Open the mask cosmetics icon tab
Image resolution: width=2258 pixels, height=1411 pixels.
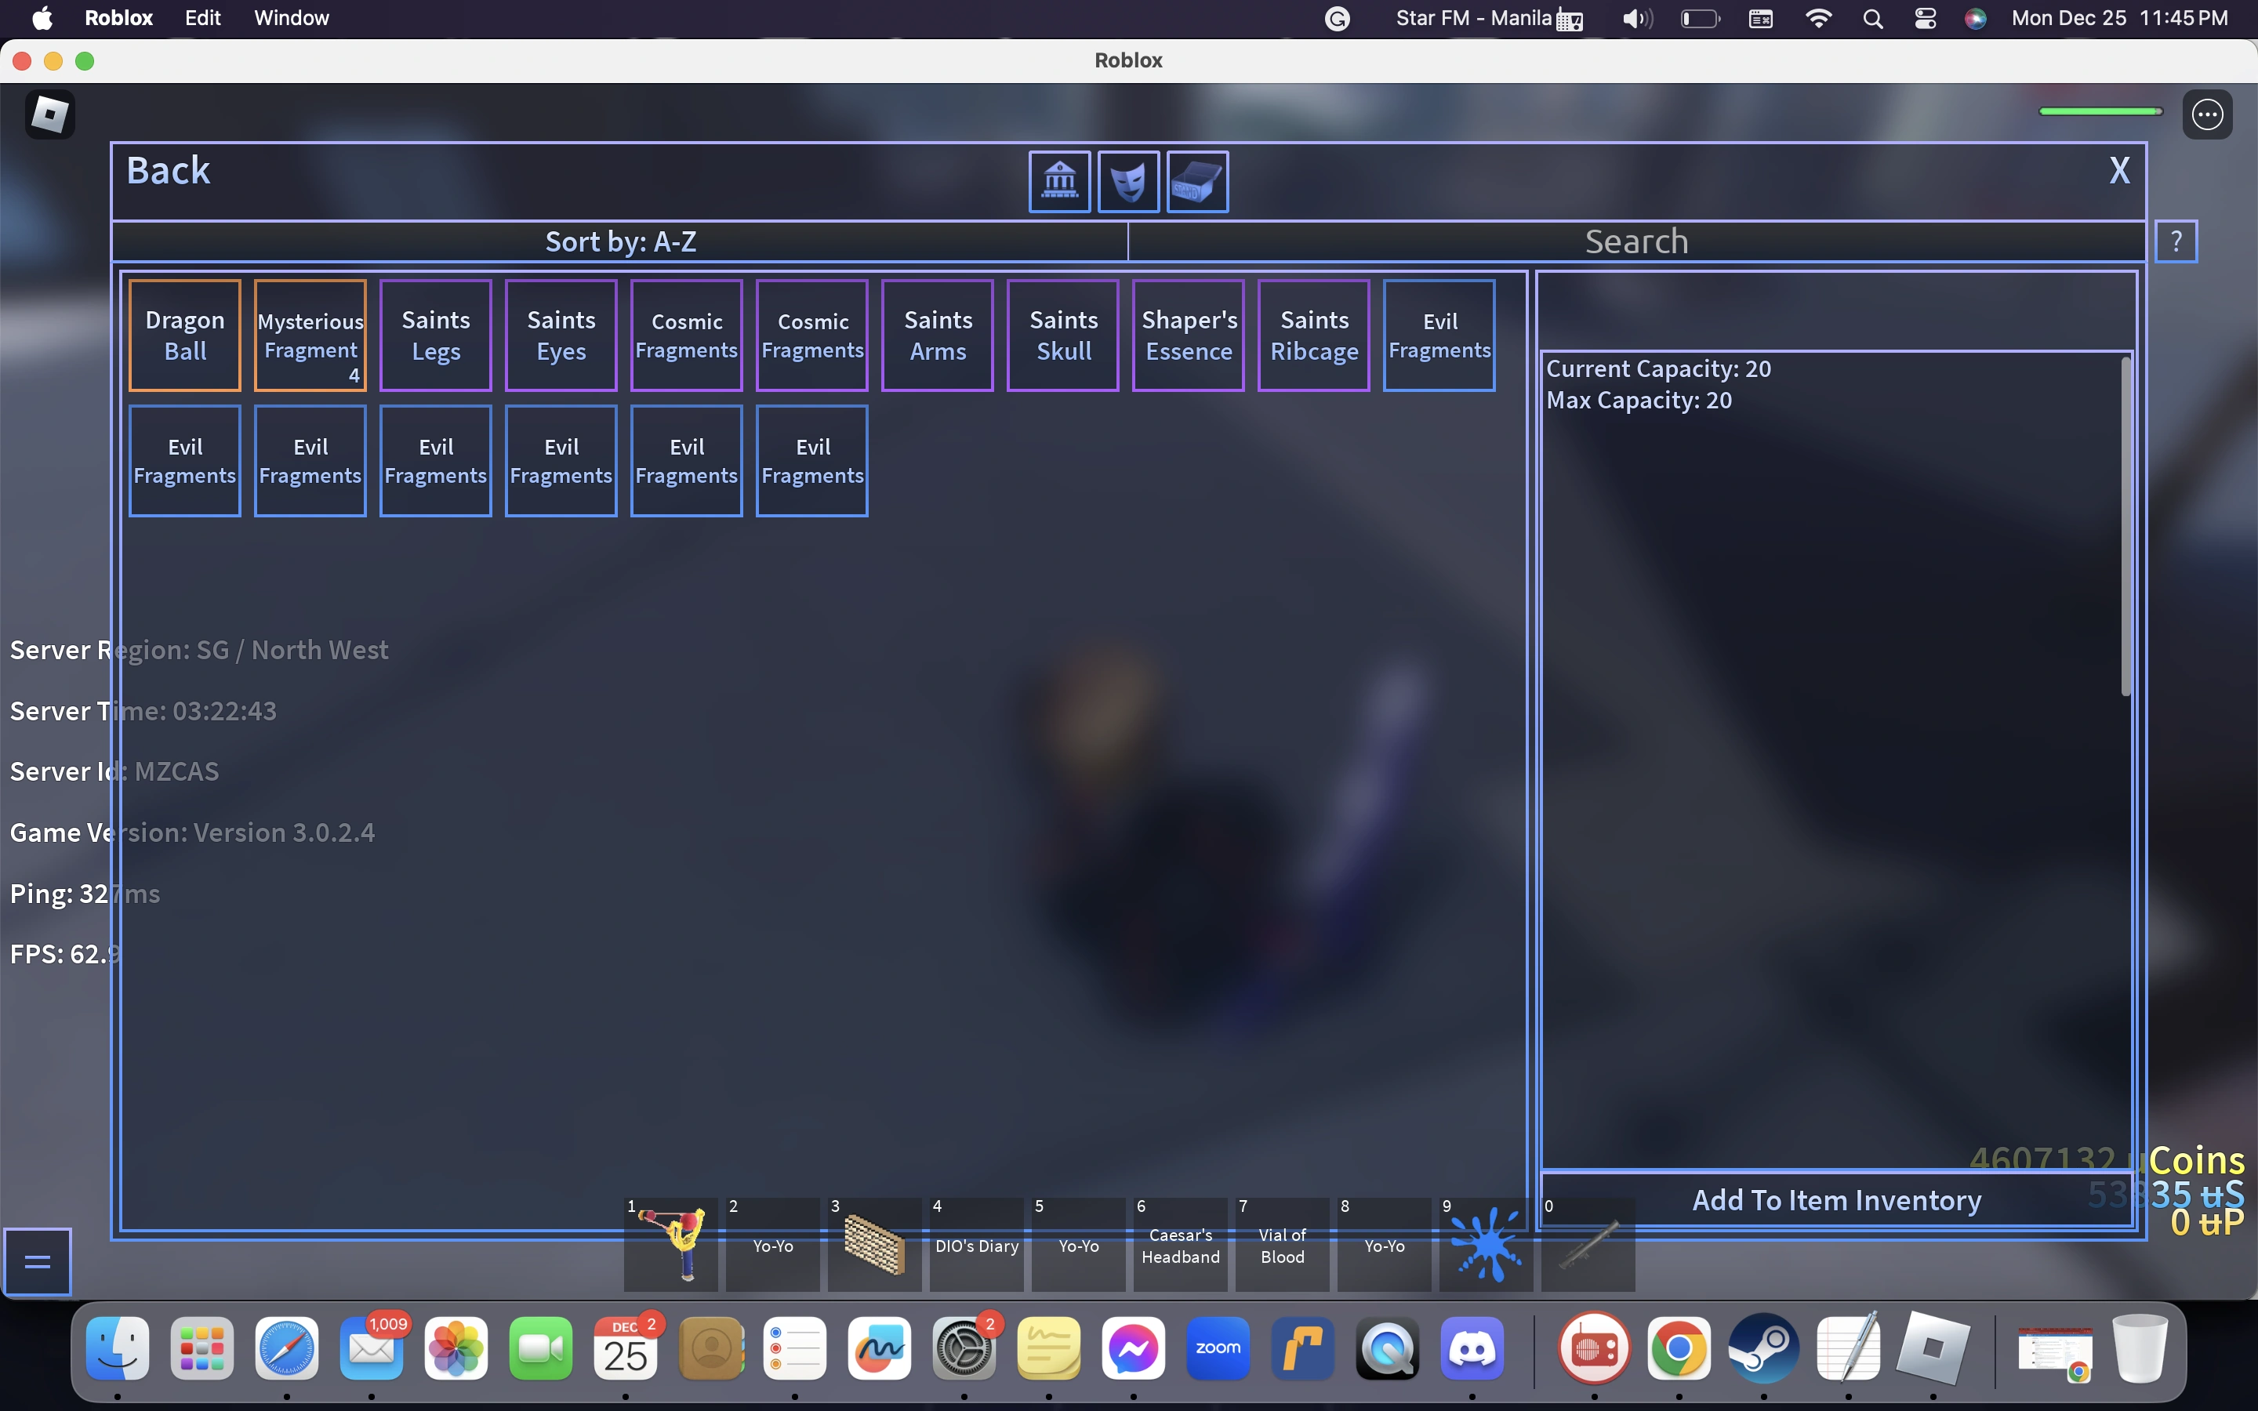[1128, 181]
